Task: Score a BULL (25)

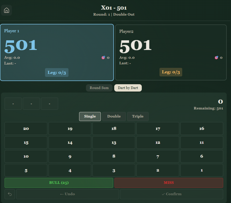Action: (59, 183)
